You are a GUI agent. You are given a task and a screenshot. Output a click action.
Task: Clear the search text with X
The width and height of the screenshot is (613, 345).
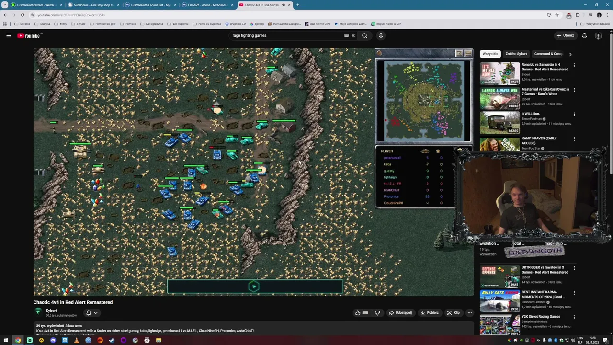tap(353, 35)
